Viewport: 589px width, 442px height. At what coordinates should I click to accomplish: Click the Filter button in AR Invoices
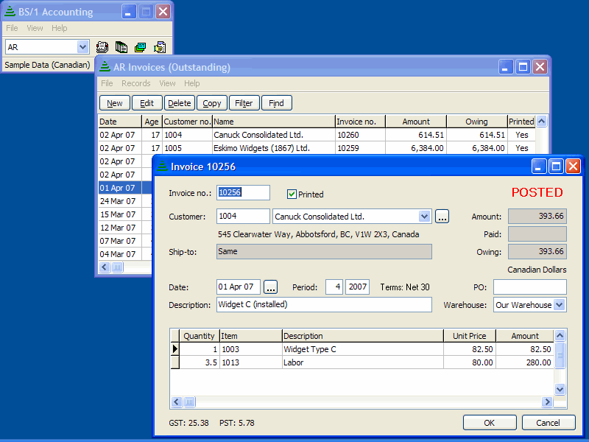pyautogui.click(x=244, y=103)
